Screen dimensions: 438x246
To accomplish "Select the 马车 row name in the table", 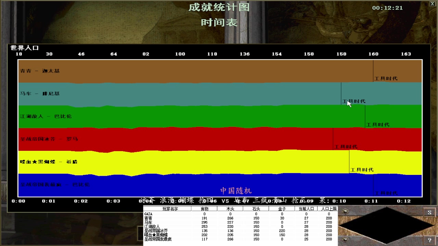I will tap(148, 222).
